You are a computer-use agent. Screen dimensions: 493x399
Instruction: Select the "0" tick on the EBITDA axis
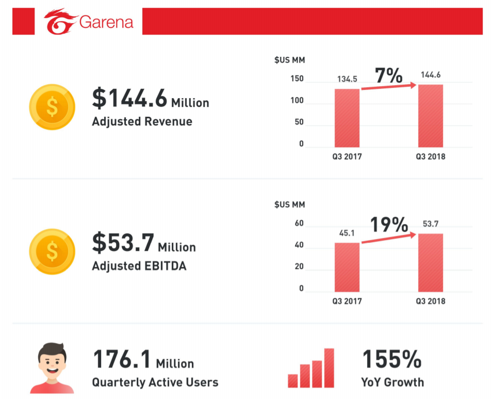coord(302,288)
